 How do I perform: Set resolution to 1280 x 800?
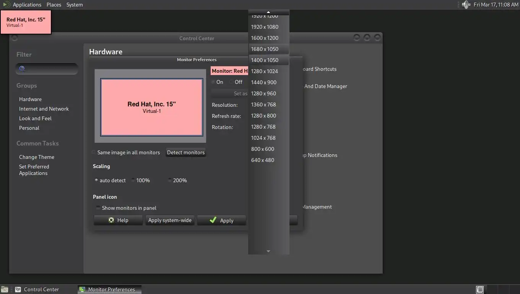pos(269,116)
